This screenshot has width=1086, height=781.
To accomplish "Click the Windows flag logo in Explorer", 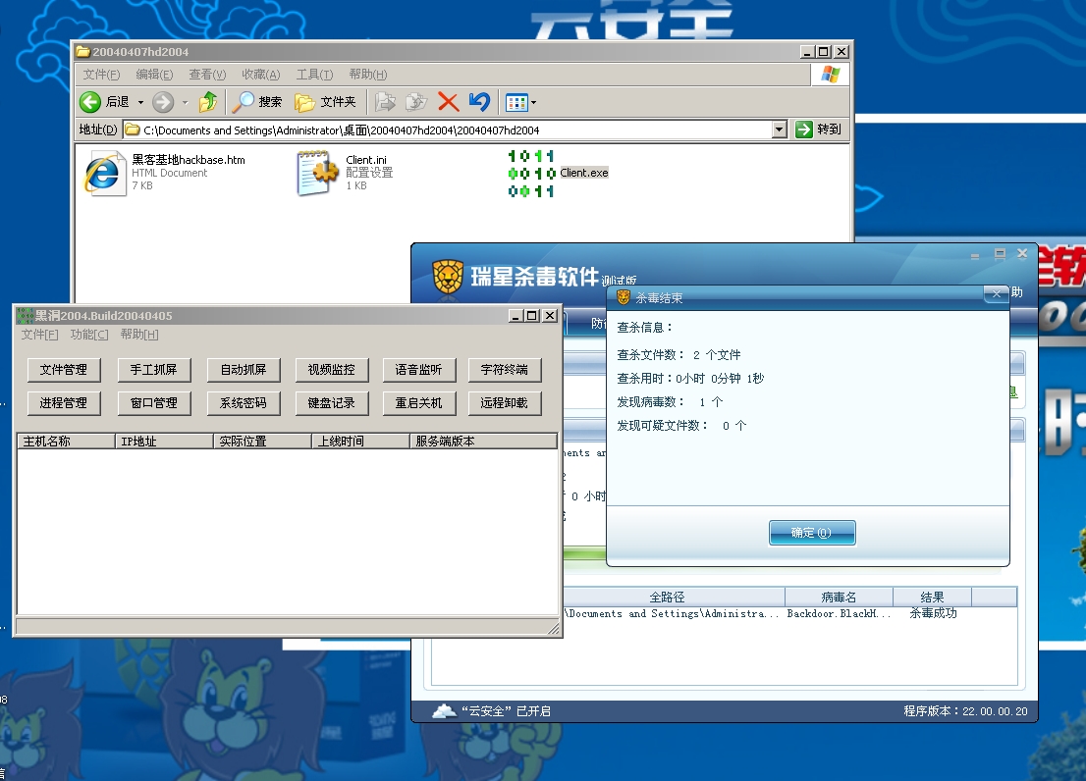I will click(x=830, y=74).
